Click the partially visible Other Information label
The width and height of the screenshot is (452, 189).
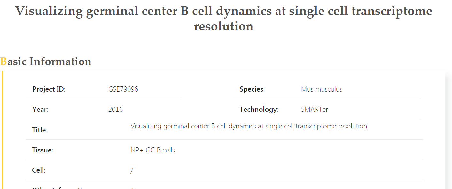(x=60, y=187)
